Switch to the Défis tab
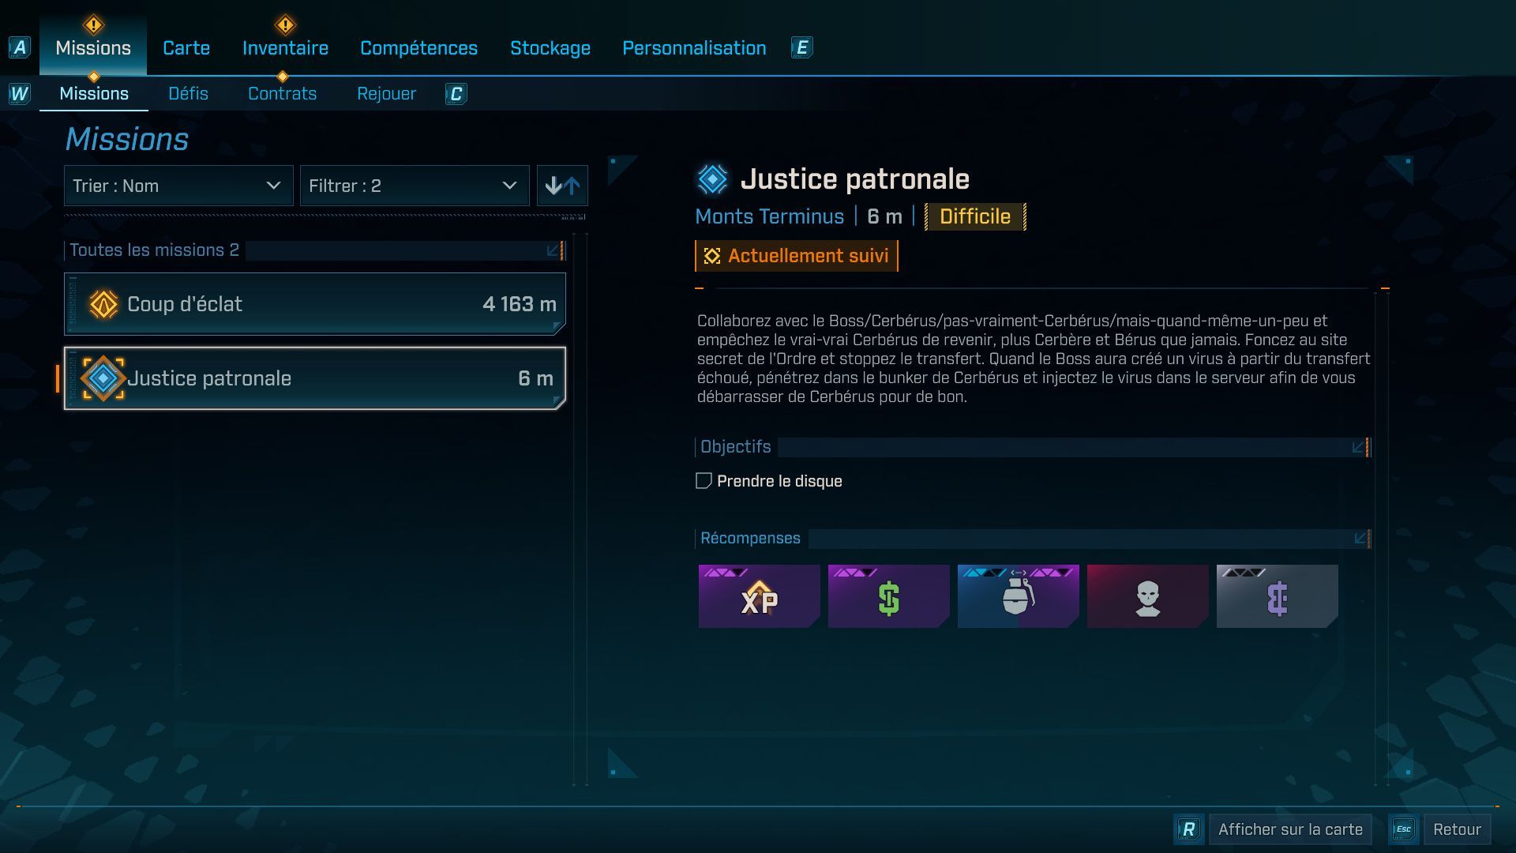 point(189,93)
